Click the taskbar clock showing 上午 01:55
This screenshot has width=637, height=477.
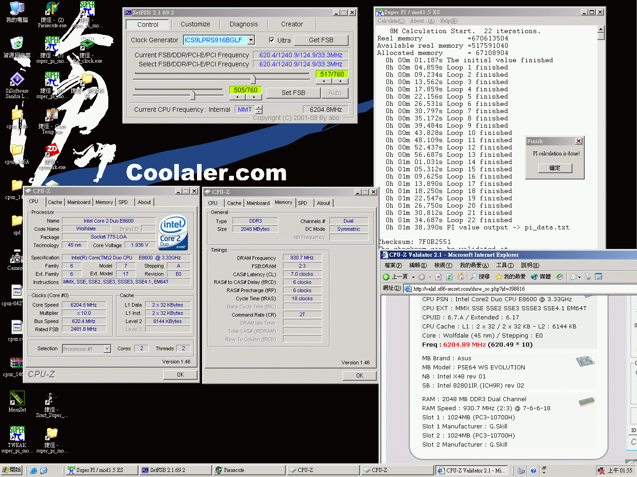[620, 471]
